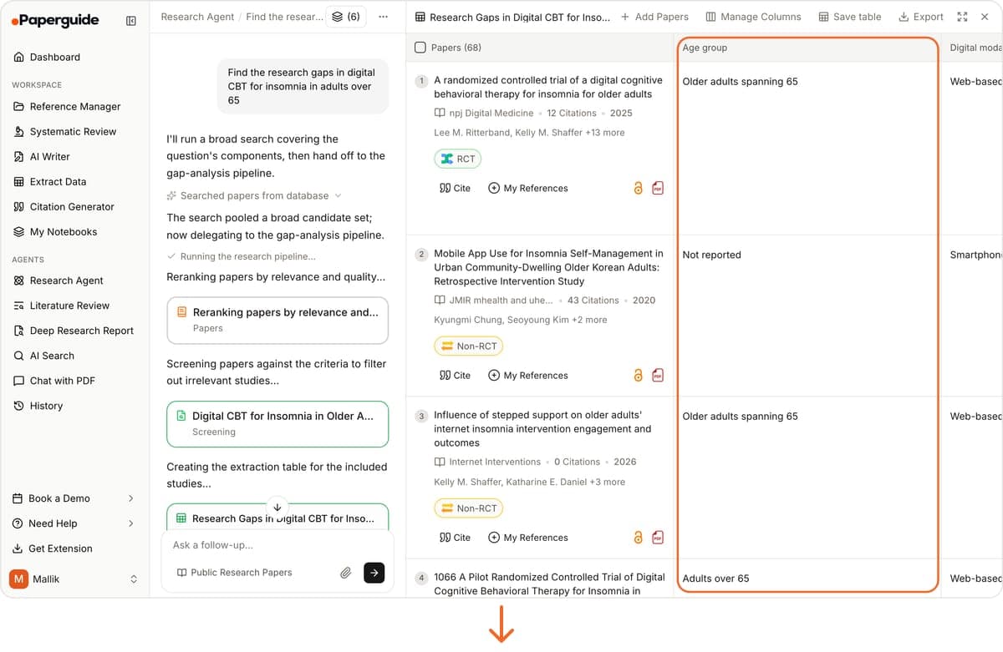Open the three-dots more options menu

[383, 17]
